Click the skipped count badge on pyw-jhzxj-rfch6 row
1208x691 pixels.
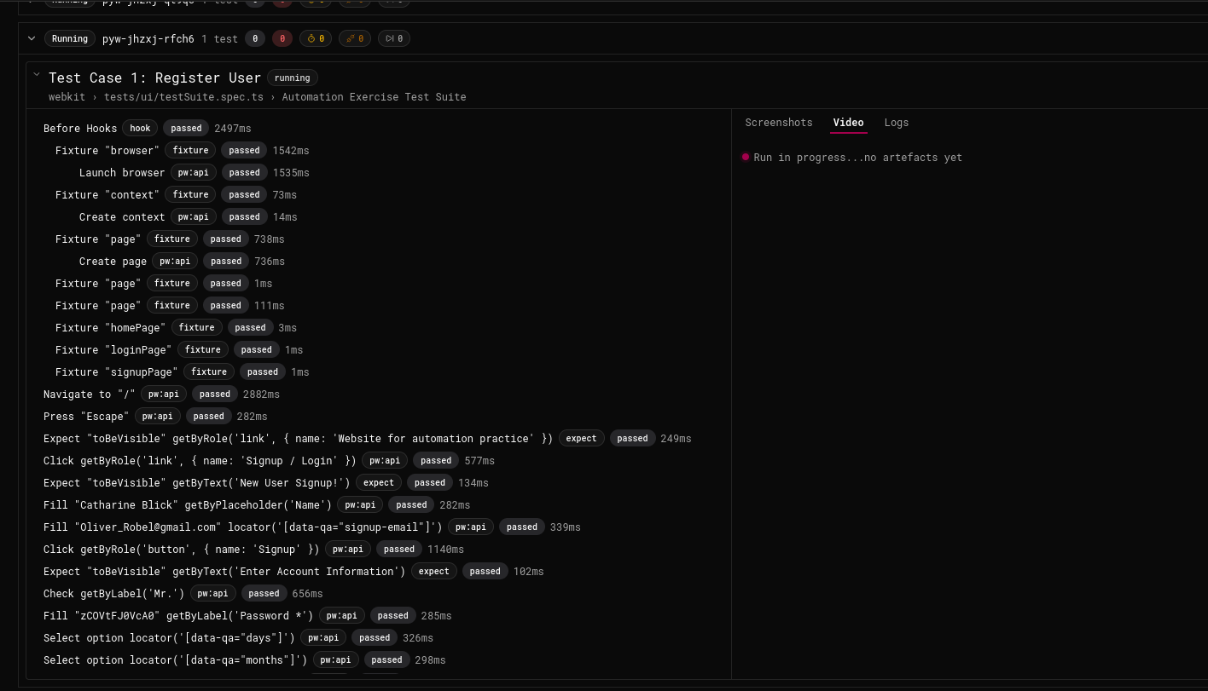(393, 38)
